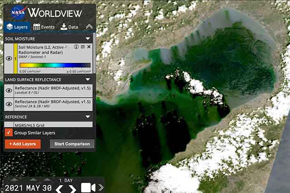
Task: Open Soil Moisture layer info
Action: [x=76, y=47]
